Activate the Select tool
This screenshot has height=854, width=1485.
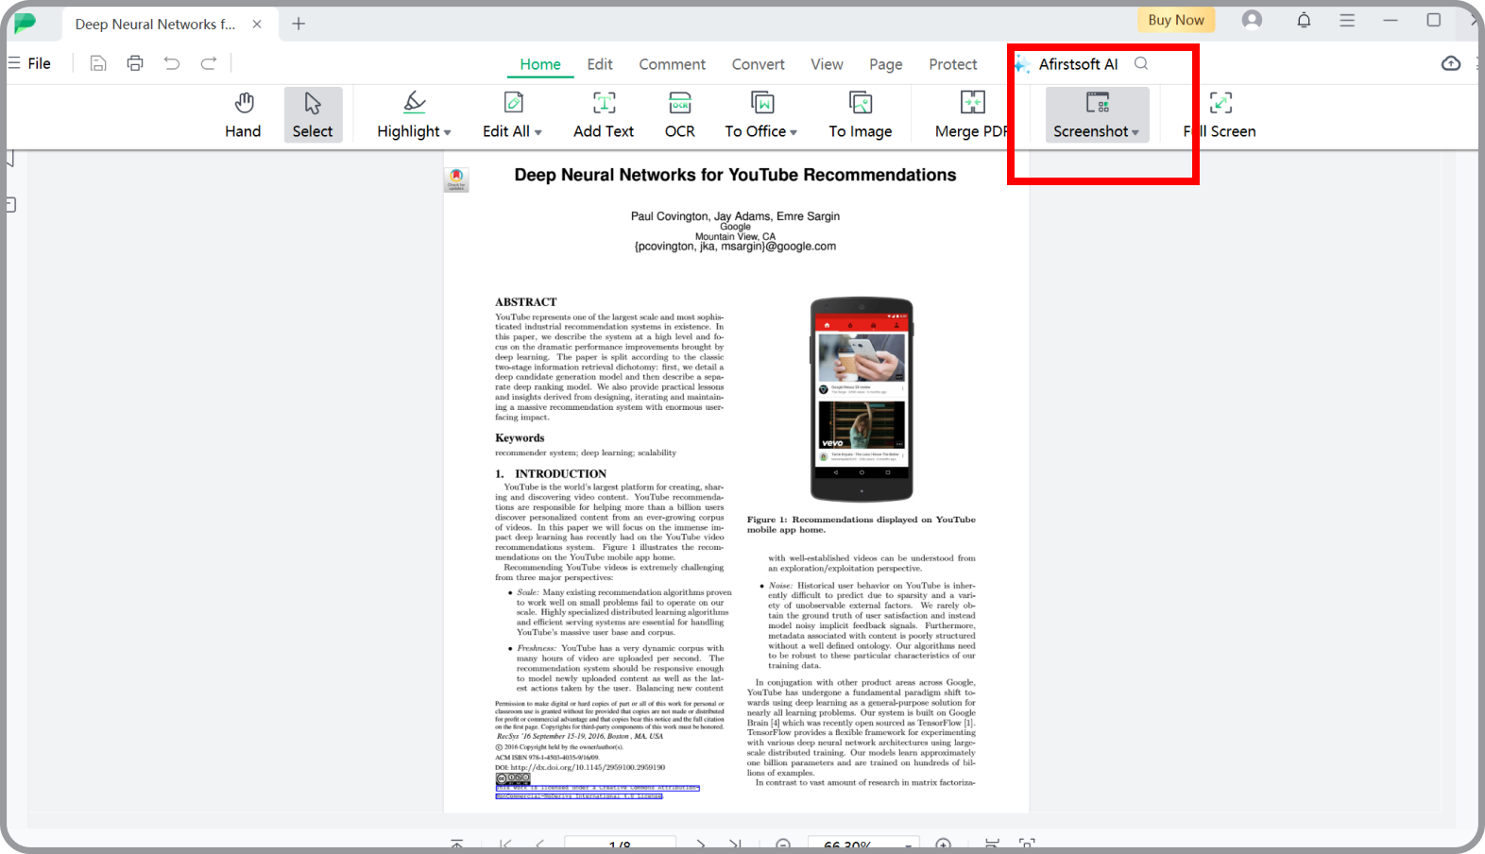pyautogui.click(x=313, y=115)
